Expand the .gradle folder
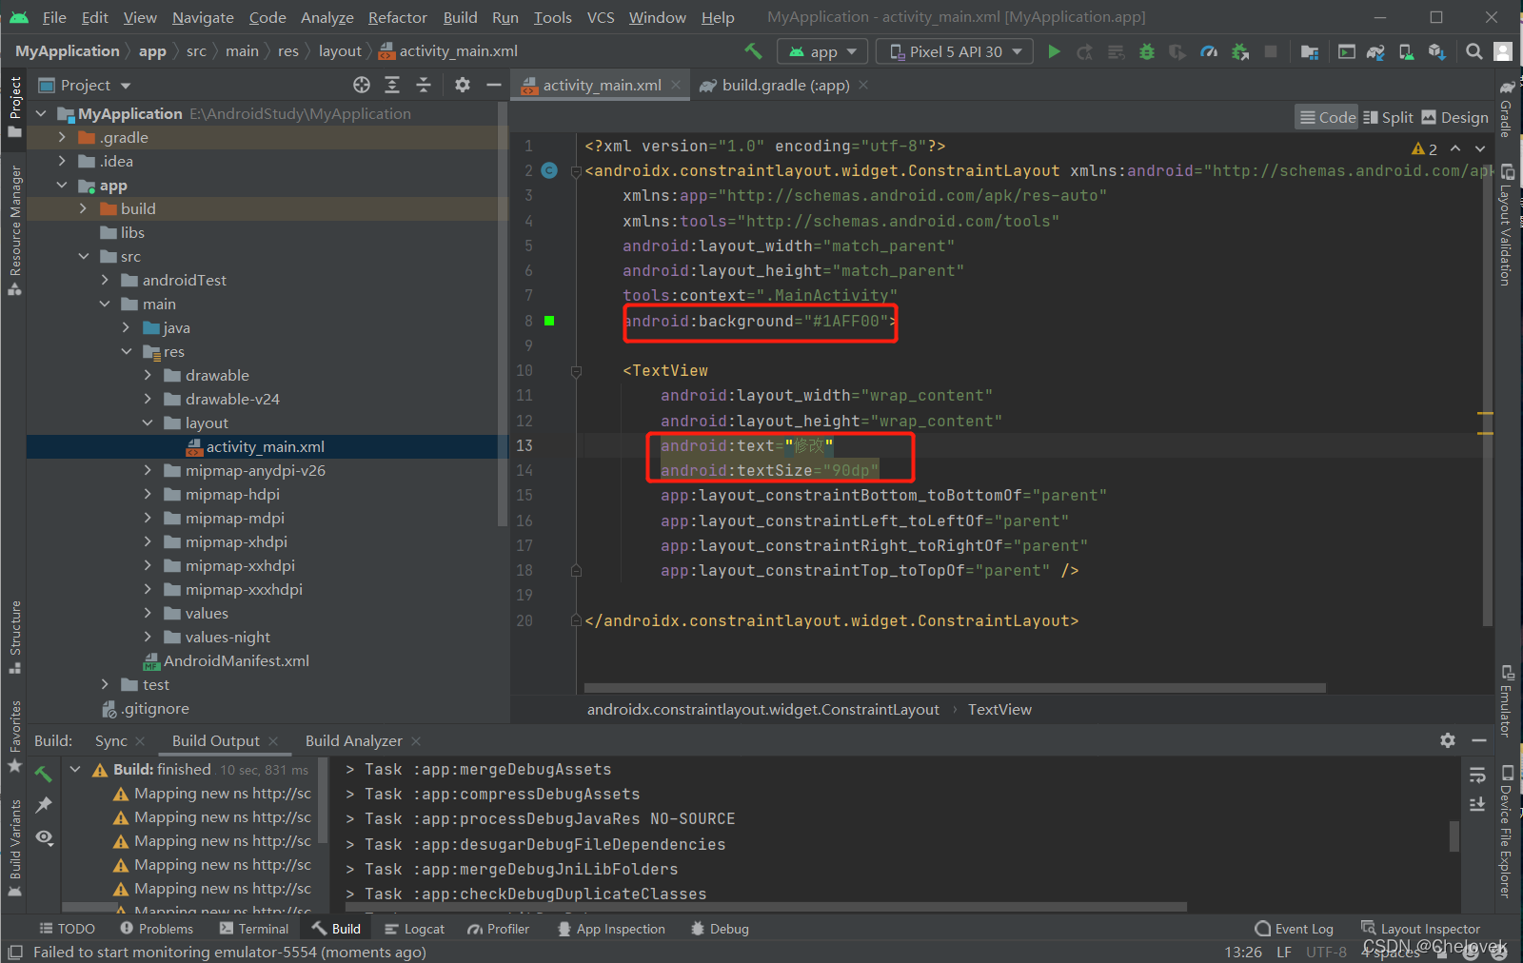 pyautogui.click(x=62, y=137)
